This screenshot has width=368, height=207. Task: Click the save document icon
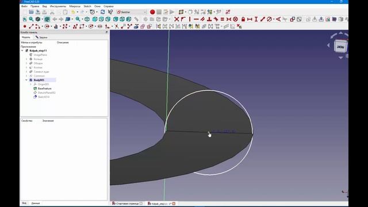coord(38,12)
